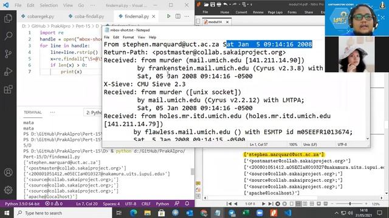Open notifications bell in VS Code status bar
The width and height of the screenshot is (389, 218).
[x=187, y=203]
